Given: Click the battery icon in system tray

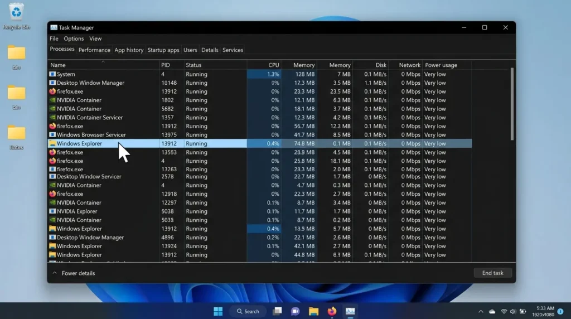Looking at the screenshot, I should click(523, 312).
